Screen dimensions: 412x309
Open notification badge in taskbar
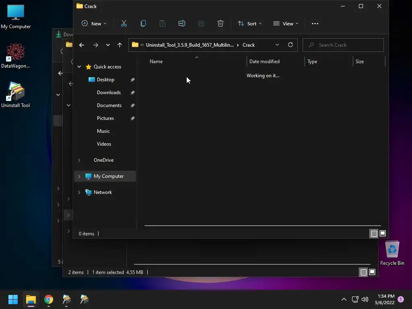(401, 299)
